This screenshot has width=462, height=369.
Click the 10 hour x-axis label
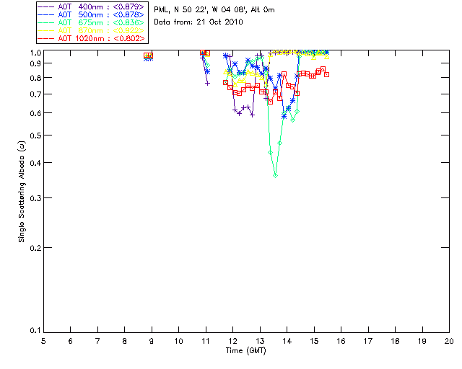pyautogui.click(x=178, y=341)
